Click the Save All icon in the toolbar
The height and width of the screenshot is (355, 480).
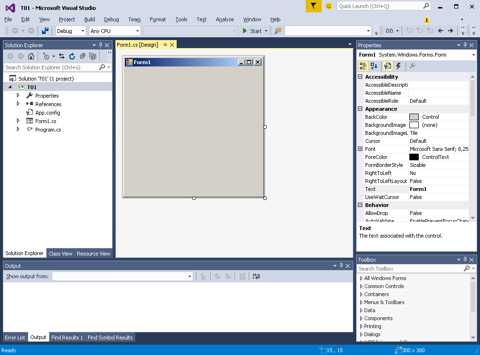pyautogui.click(x=45, y=31)
